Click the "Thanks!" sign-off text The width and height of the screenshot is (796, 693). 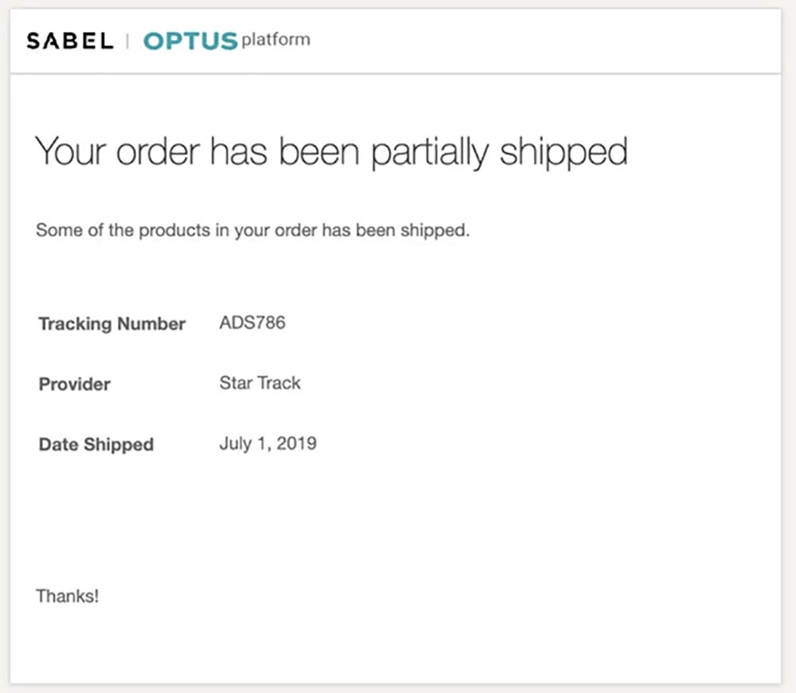(x=68, y=596)
